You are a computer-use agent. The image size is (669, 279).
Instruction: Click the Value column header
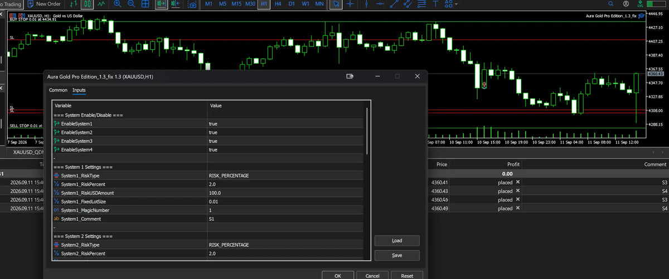pos(285,105)
